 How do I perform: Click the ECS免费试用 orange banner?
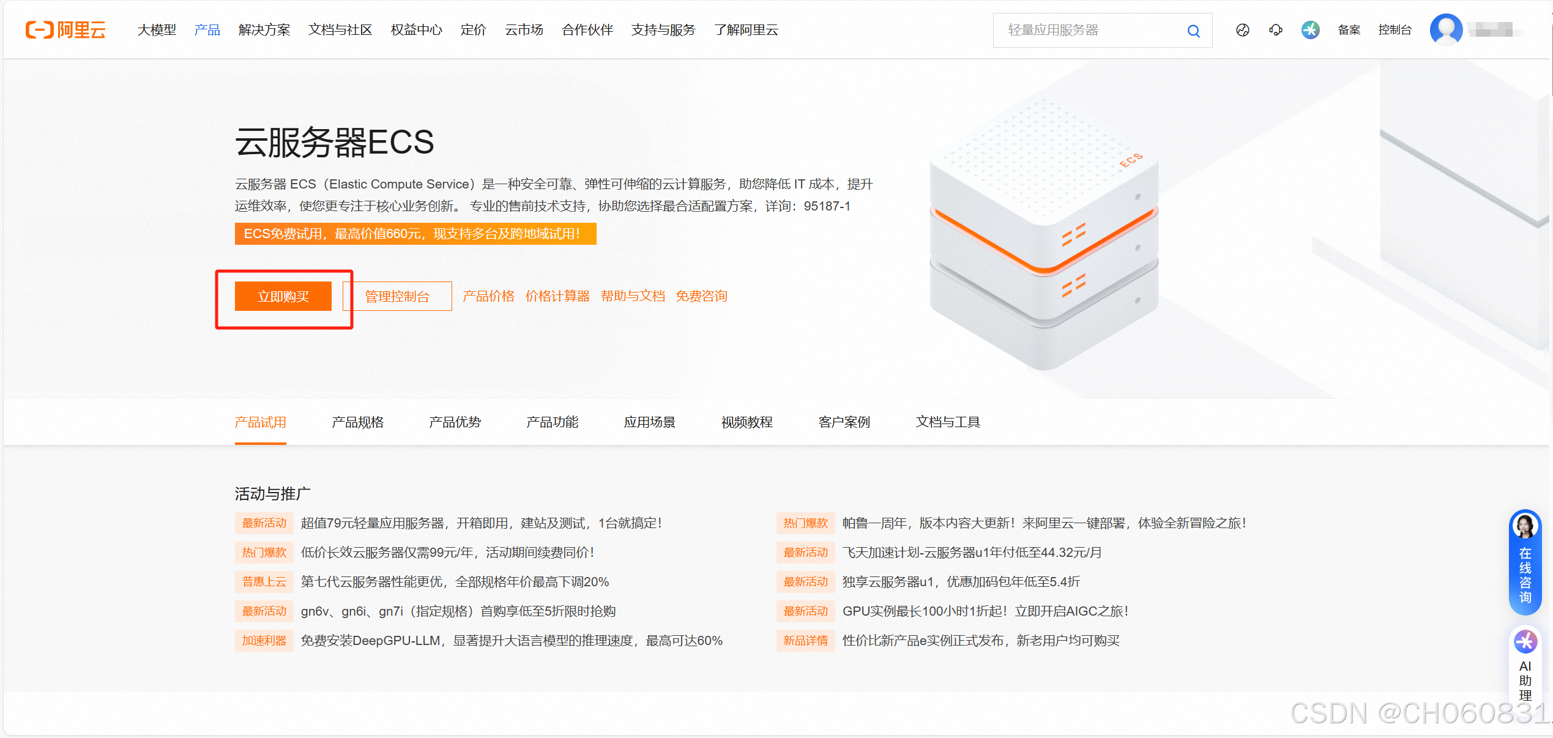pos(415,234)
